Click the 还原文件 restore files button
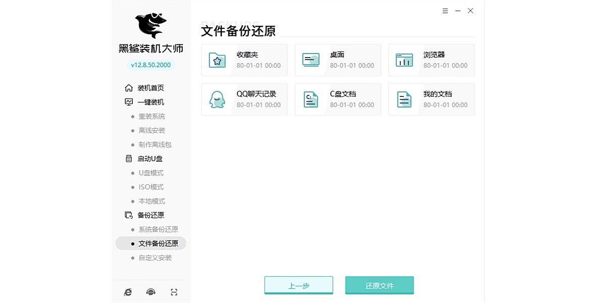Image resolution: width=606 pixels, height=303 pixels. point(379,285)
